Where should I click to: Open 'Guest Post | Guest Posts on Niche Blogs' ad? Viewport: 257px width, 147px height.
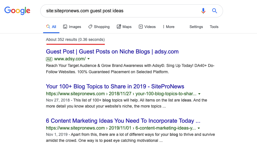pos(112,51)
